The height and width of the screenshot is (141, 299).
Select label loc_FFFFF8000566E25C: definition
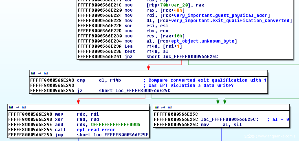230,119
